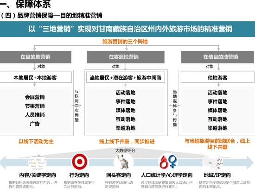Click the 本地居民+本地游客 box
The width and height of the screenshot is (255, 193).
pos(35,77)
